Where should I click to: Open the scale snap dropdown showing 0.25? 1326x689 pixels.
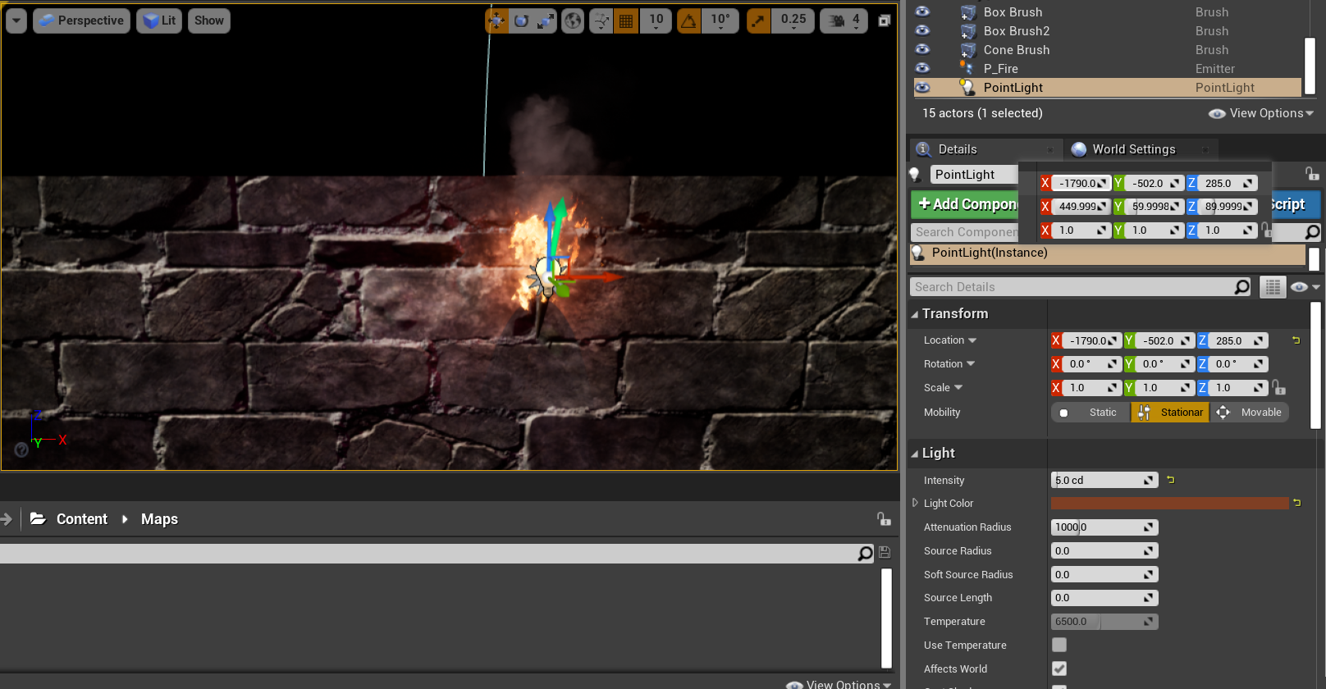pyautogui.click(x=793, y=21)
